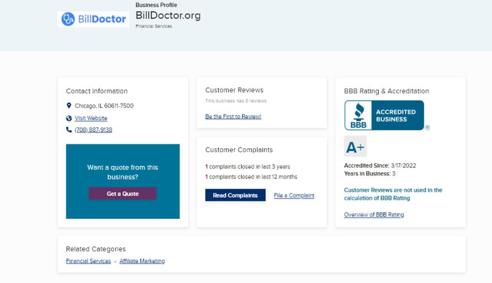
Task: Click Accredited Since 3/17/2022 text
Action: pyautogui.click(x=380, y=166)
